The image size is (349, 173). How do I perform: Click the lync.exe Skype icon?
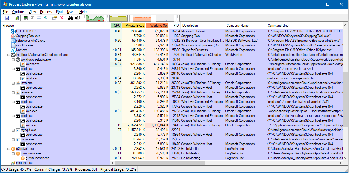pyautogui.click(x=13, y=50)
